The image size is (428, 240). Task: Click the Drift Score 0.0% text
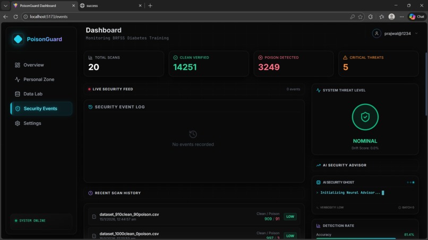tap(365, 148)
